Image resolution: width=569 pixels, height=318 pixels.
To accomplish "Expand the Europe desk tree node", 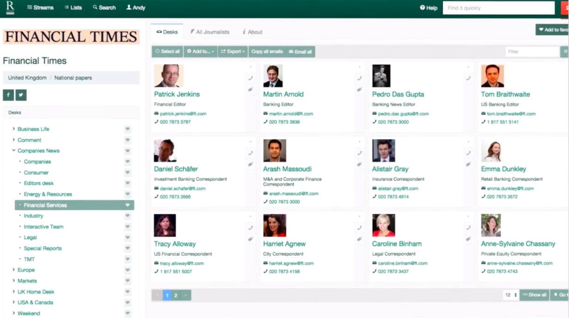I will click(13, 270).
